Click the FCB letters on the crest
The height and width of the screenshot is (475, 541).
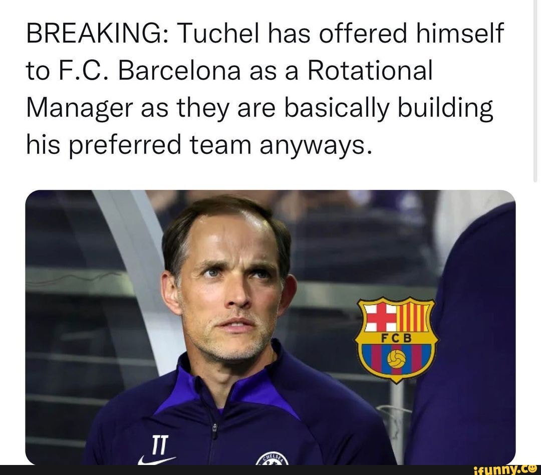396,338
